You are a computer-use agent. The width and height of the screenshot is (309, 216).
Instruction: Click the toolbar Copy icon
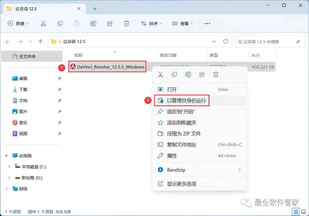click(x=60, y=24)
